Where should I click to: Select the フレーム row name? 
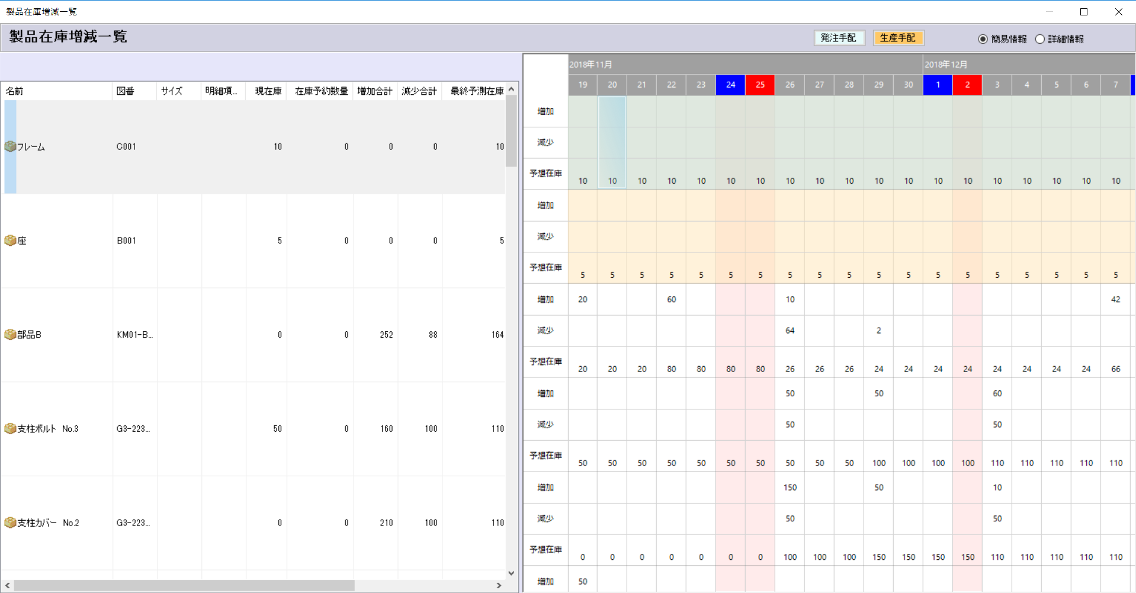tap(31, 147)
